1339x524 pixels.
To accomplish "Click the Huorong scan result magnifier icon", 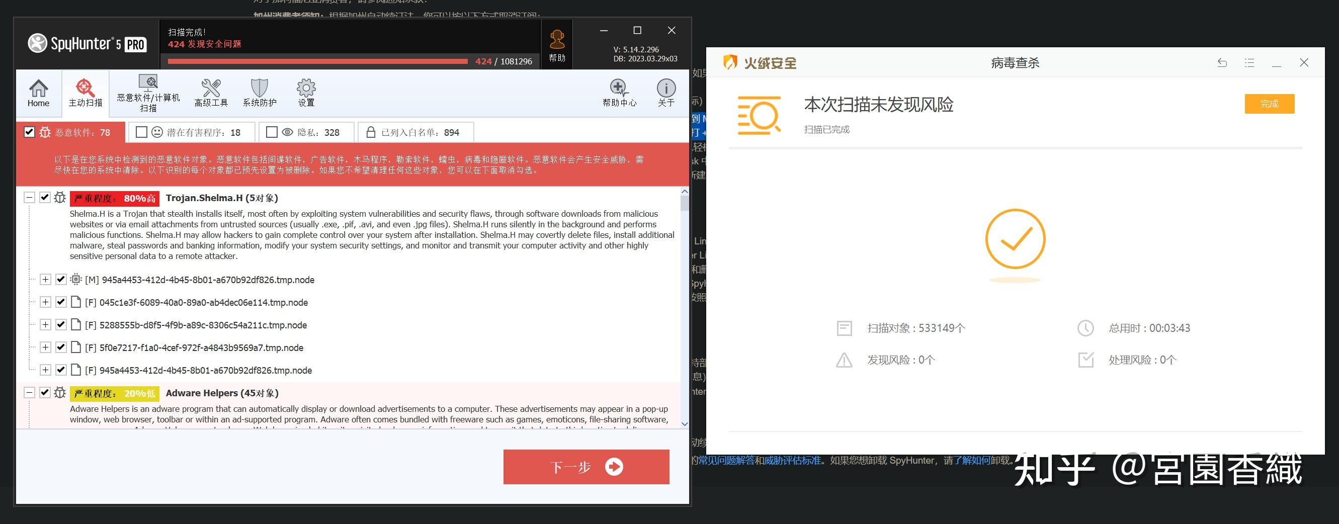I will 760,115.
